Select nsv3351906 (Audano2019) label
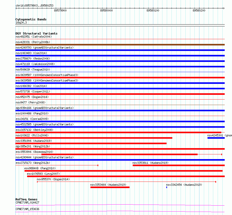Image resolution: width=232 pixels, height=215 pixels. 34,141
